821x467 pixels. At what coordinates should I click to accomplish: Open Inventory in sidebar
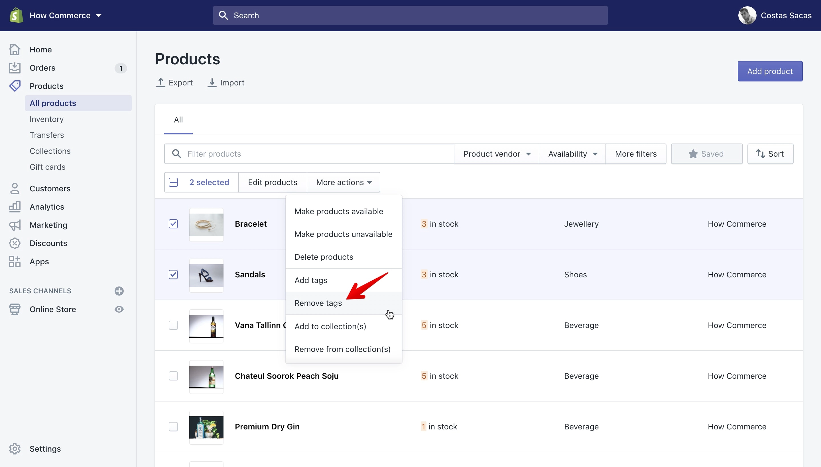point(46,119)
